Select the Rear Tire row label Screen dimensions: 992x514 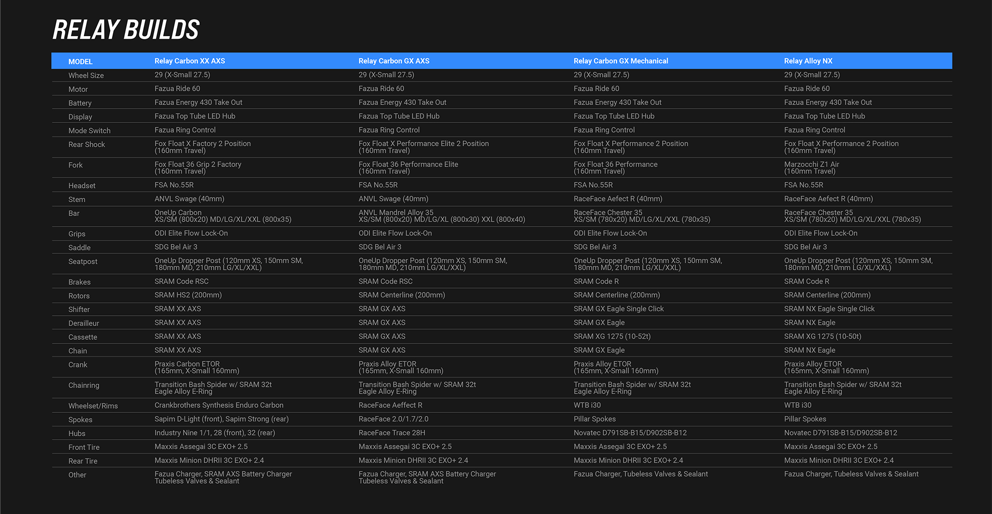pyautogui.click(x=83, y=461)
